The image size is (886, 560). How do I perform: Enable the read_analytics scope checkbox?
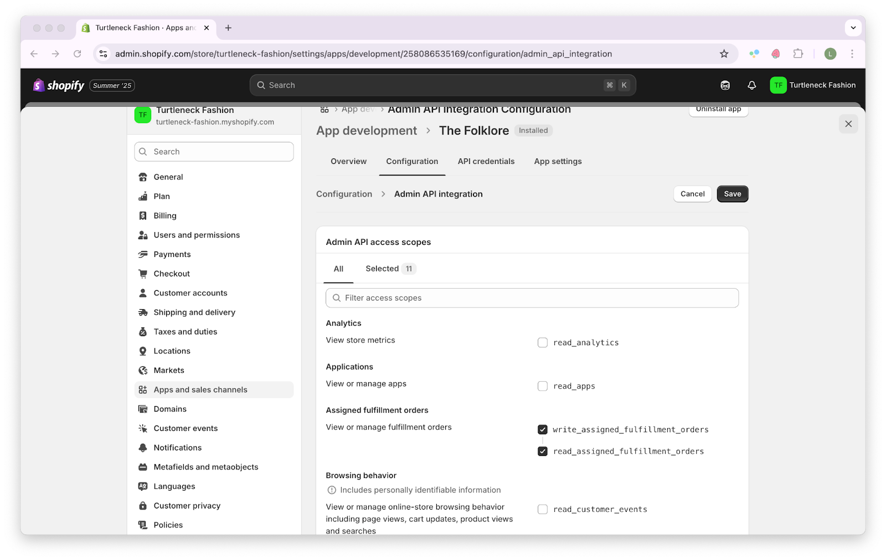pyautogui.click(x=543, y=343)
